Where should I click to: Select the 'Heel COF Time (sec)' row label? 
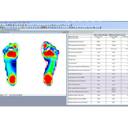click(74, 84)
